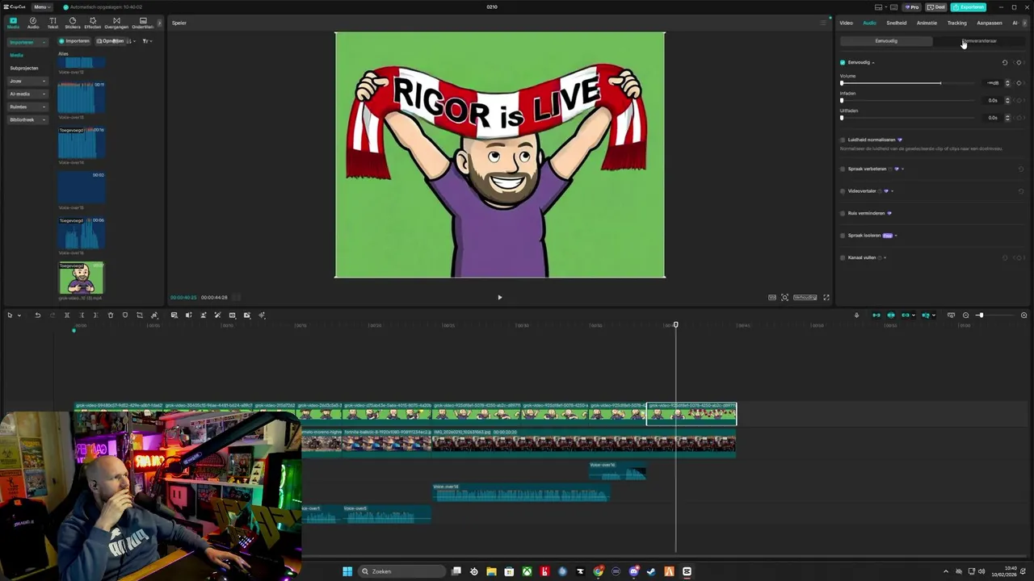
Task: Play the preview video
Action: [x=499, y=297]
